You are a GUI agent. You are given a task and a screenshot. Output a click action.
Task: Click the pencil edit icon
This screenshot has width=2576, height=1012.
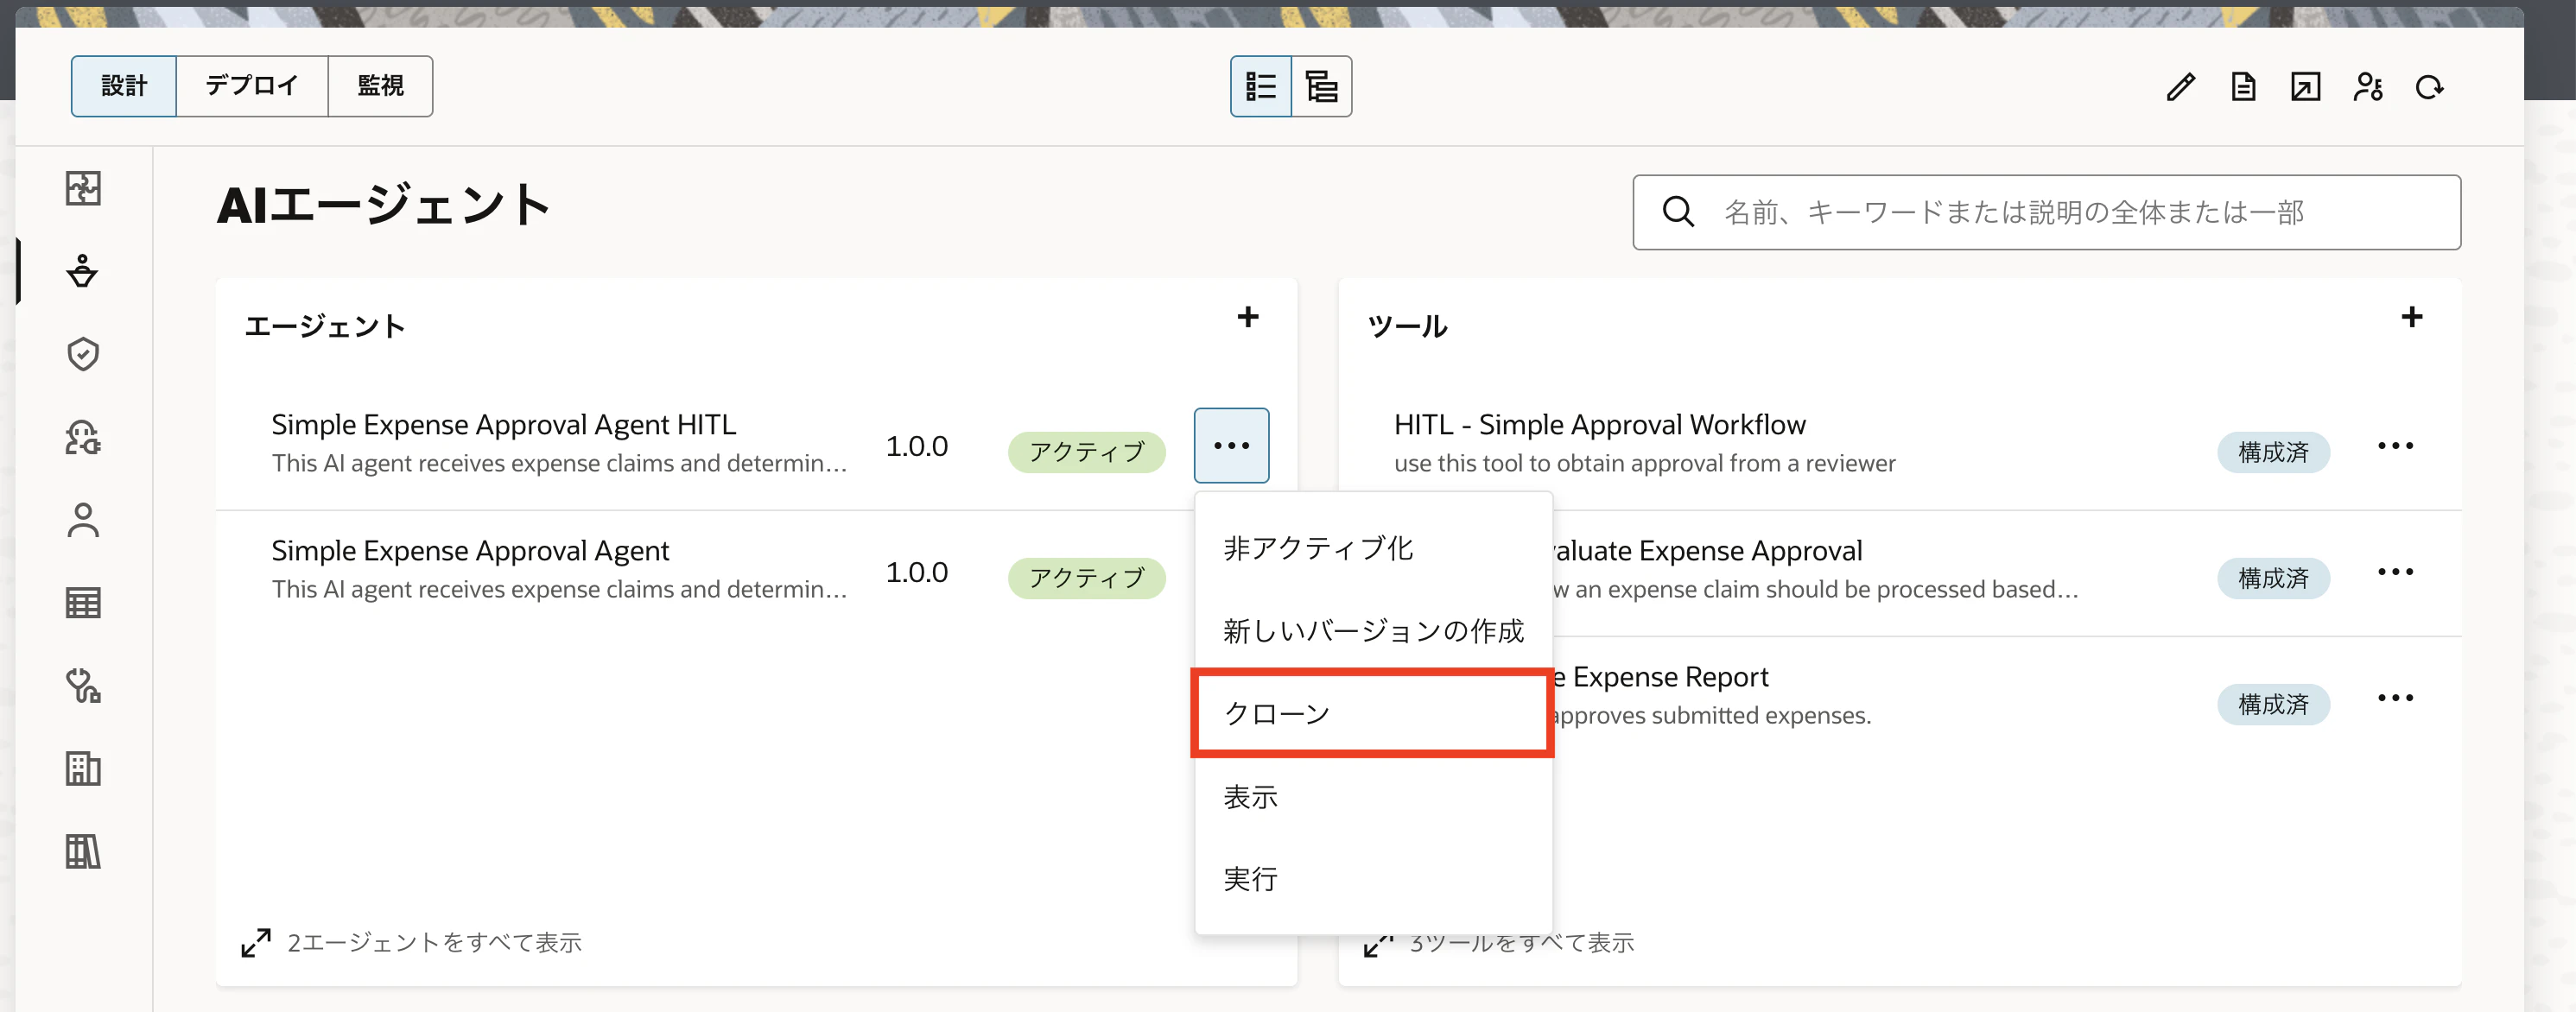click(x=2181, y=87)
